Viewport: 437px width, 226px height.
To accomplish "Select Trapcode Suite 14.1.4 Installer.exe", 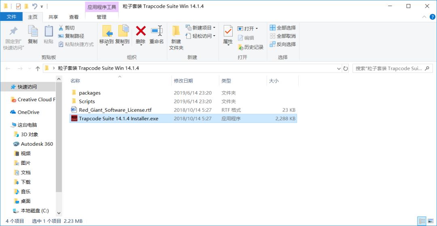I will [x=183, y=119].
